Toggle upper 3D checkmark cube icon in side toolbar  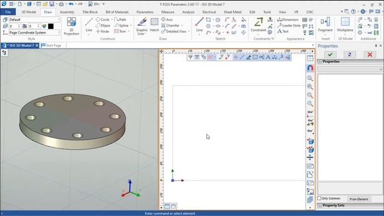point(310,141)
